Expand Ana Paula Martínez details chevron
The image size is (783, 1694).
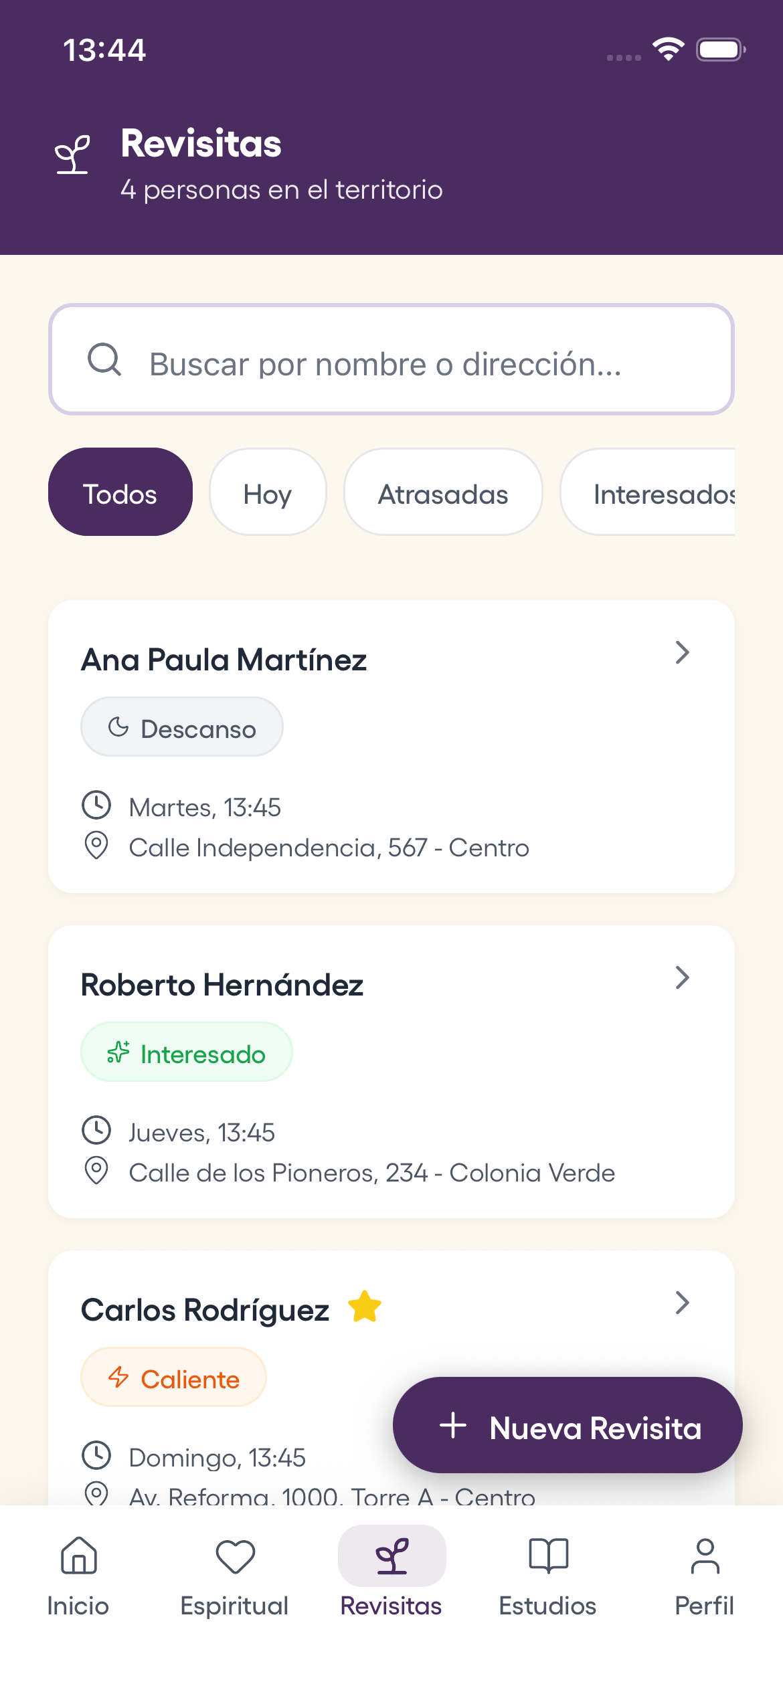click(x=682, y=652)
